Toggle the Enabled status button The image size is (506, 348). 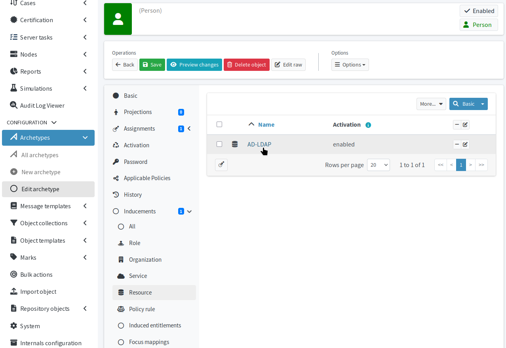pos(478,11)
